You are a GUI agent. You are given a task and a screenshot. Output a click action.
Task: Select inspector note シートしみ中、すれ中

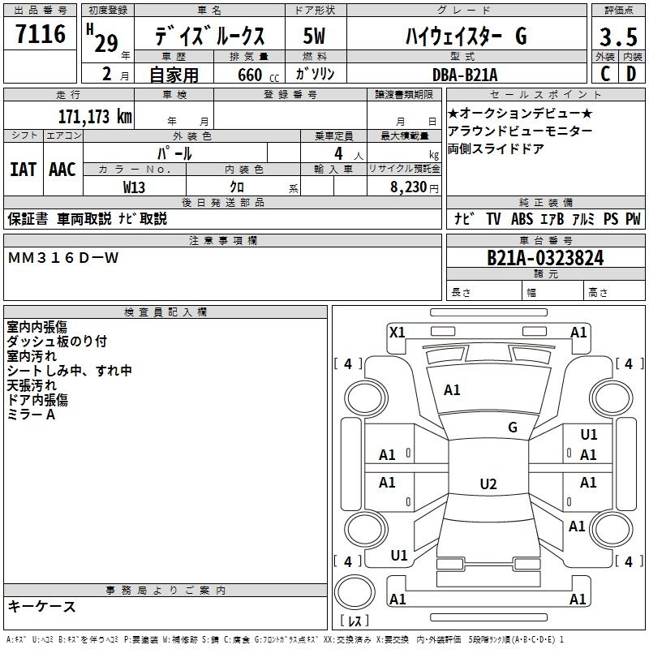69,371
